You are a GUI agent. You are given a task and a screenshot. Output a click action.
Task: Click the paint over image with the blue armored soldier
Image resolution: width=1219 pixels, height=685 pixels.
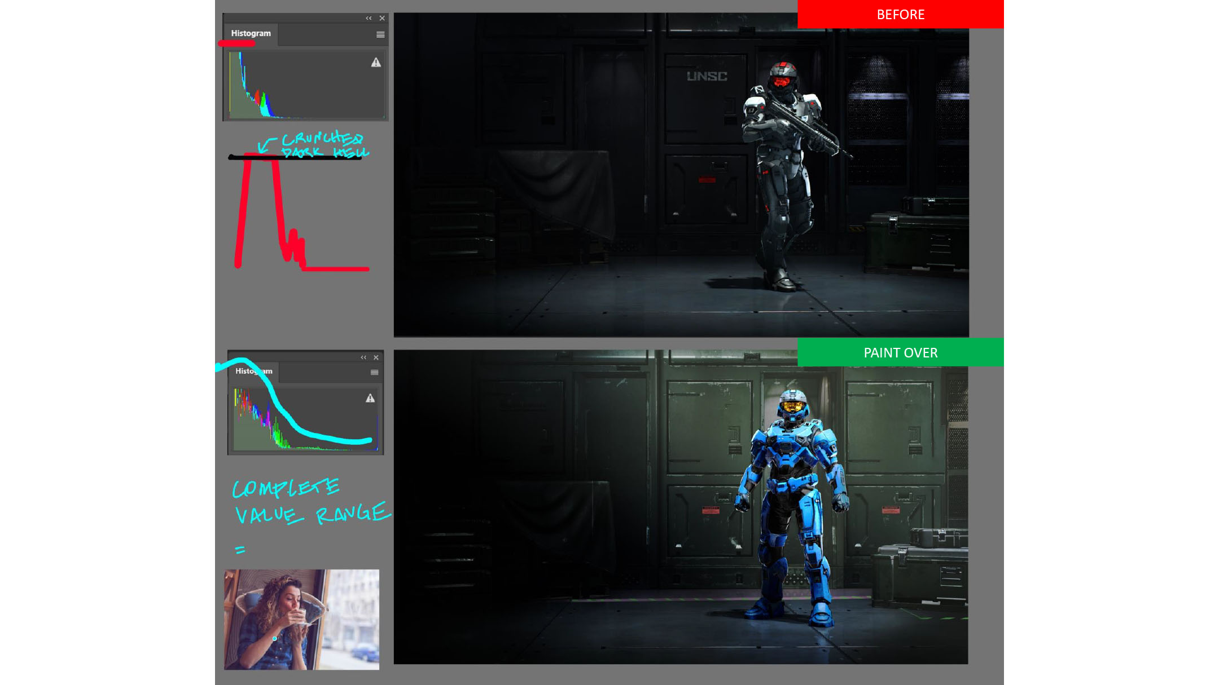pyautogui.click(x=681, y=507)
